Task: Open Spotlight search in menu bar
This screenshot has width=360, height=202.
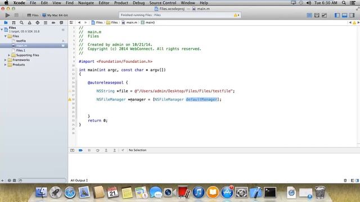Action: point(344,3)
